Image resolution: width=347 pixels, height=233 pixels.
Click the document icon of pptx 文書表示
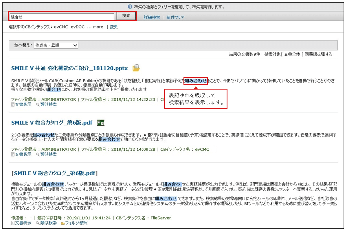pos(13,104)
